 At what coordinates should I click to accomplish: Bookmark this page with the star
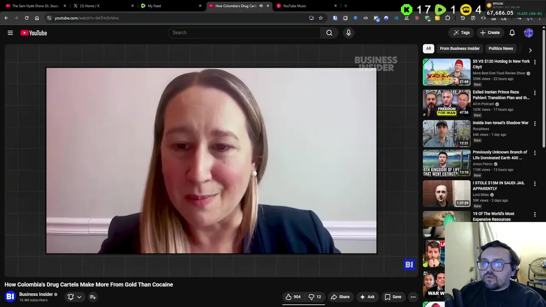click(x=321, y=18)
